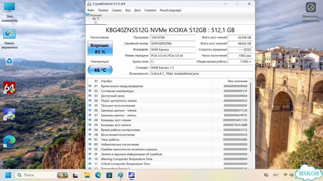Image resolution: width=323 pixels, height=181 pixels.
Task: Click status dot for Составная температура row
Action: (x=90, y=91)
